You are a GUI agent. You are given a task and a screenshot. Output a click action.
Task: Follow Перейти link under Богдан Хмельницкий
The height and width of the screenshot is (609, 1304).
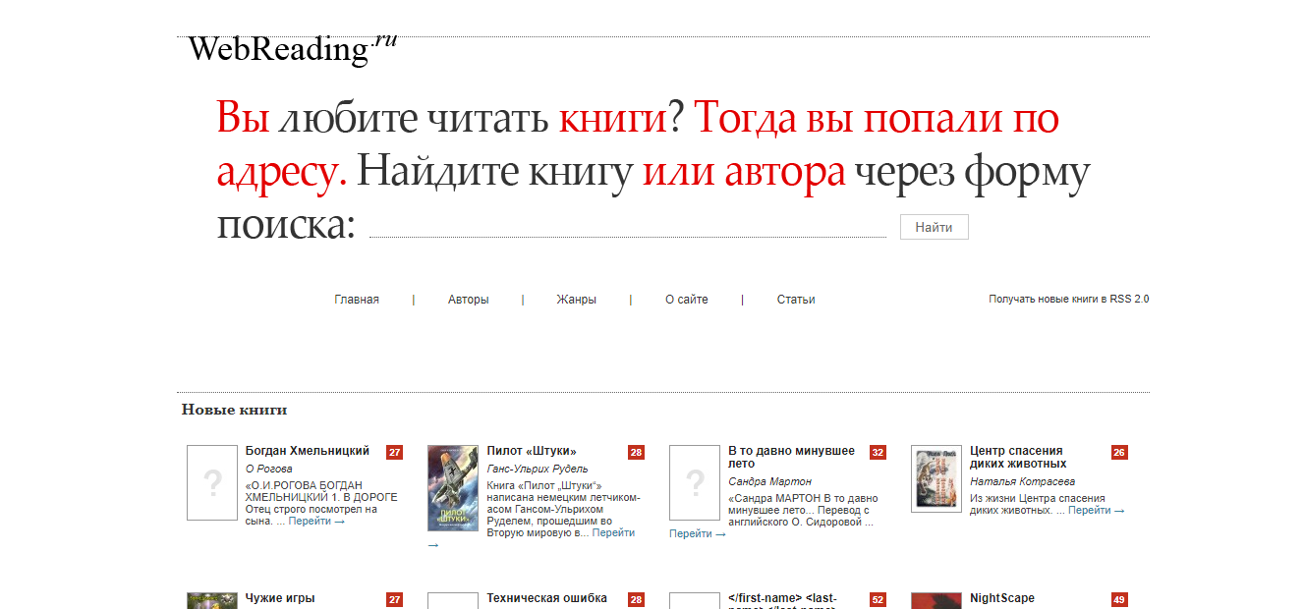click(316, 522)
